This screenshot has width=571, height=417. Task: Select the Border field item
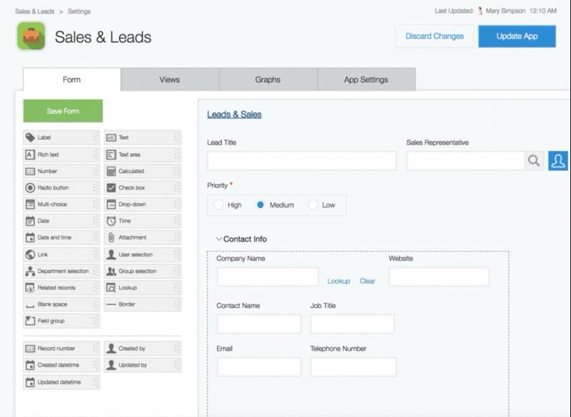[x=142, y=304]
